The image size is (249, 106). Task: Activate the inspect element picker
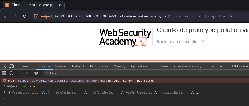point(4,66)
